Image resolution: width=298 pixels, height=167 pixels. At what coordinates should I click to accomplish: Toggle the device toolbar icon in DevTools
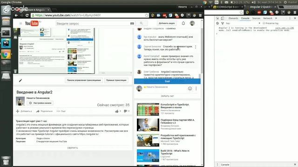[x=223, y=19]
